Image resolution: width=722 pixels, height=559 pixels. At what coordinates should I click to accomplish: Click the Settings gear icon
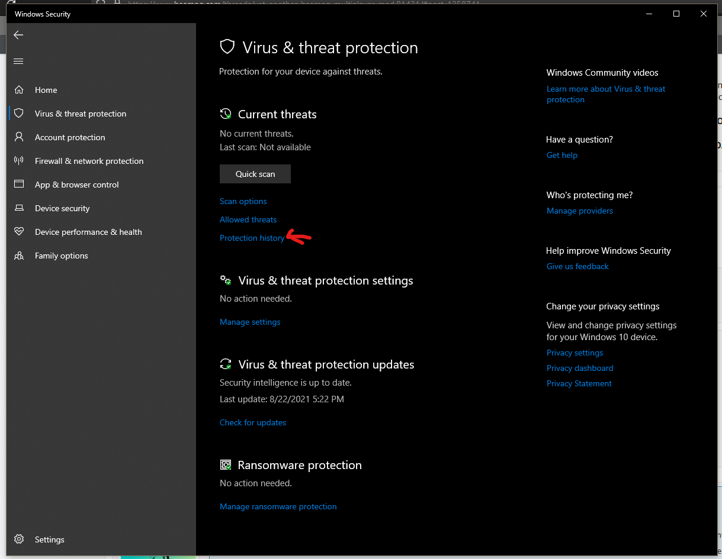click(x=19, y=539)
